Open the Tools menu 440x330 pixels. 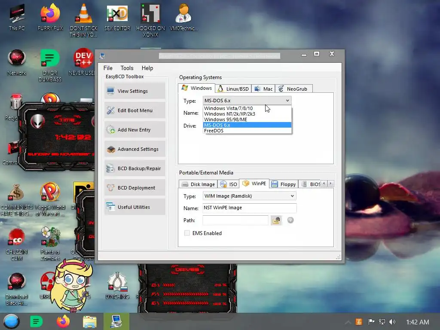127,68
